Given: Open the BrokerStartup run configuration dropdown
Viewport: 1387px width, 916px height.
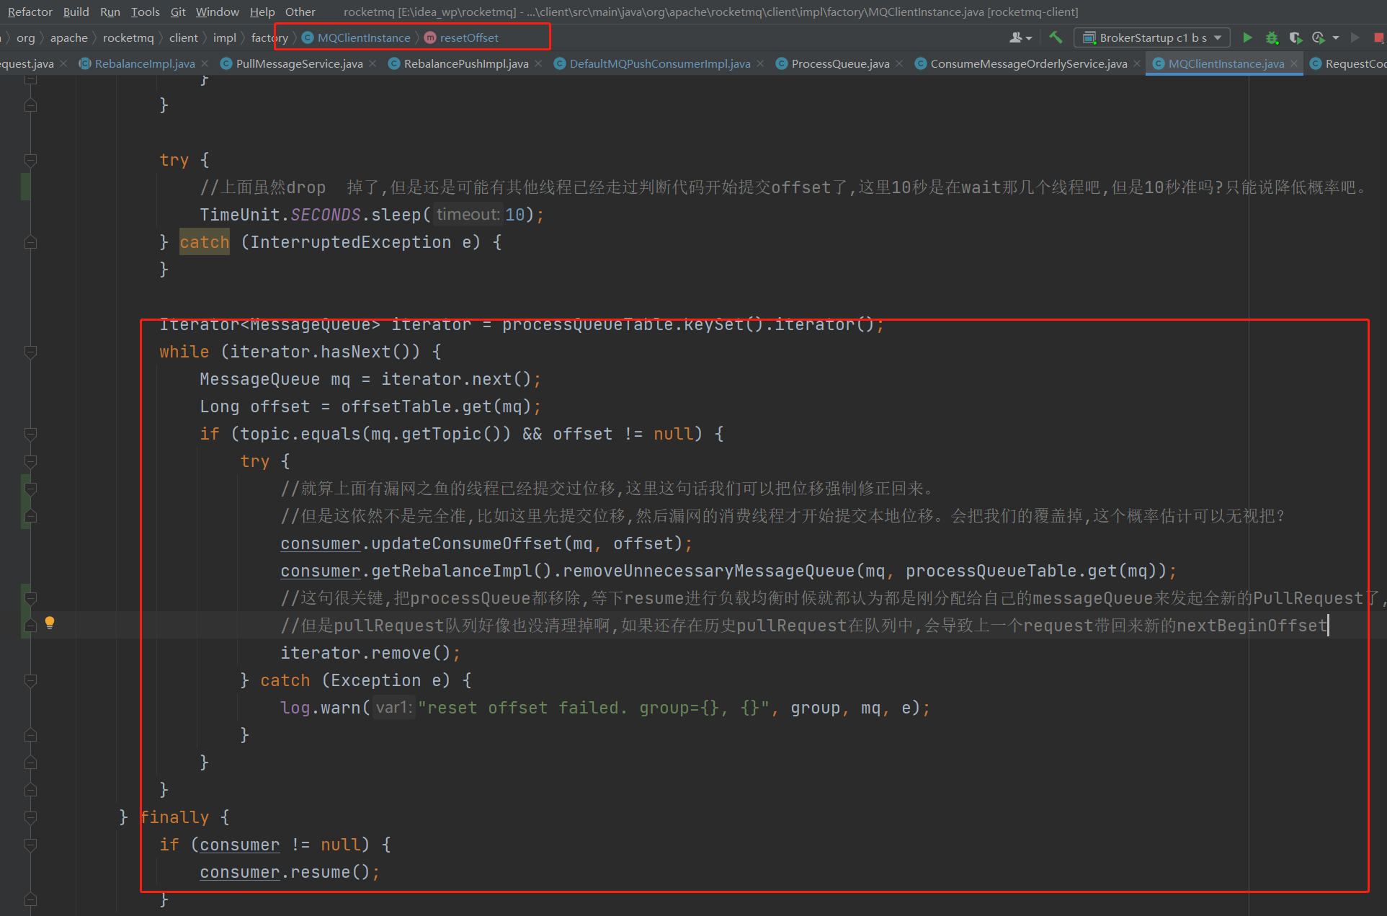Looking at the screenshot, I should pyautogui.click(x=1218, y=37).
